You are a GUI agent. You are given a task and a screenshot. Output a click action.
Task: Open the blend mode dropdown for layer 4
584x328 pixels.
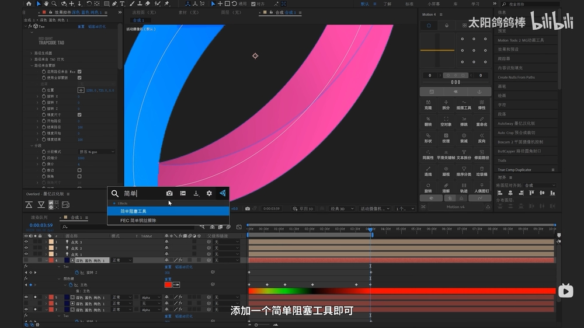coord(122,260)
